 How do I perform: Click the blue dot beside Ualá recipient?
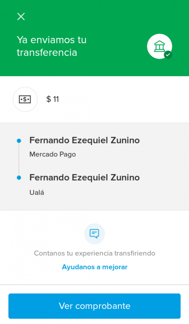(19, 178)
